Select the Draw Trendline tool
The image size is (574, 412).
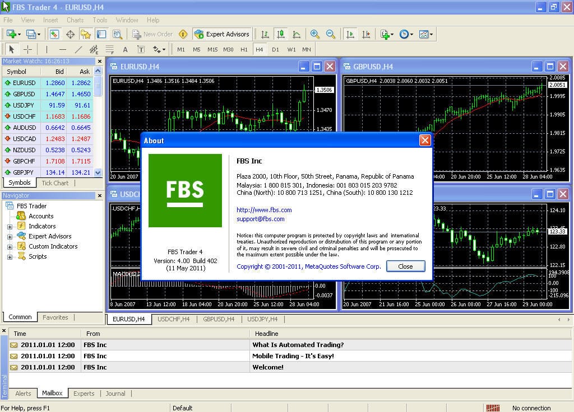pos(77,49)
